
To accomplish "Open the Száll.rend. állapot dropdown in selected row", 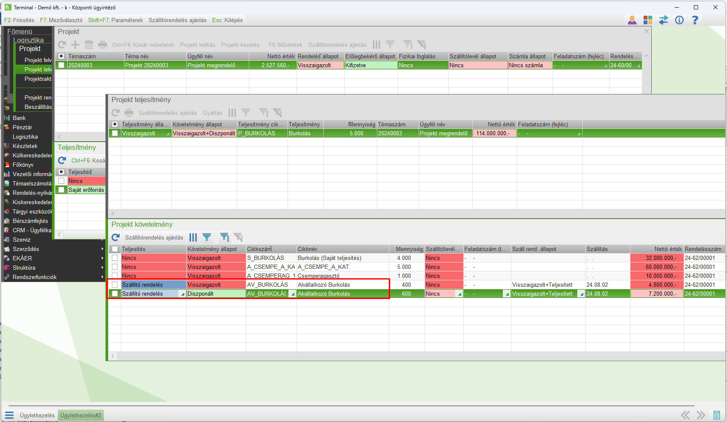I will coord(582,294).
